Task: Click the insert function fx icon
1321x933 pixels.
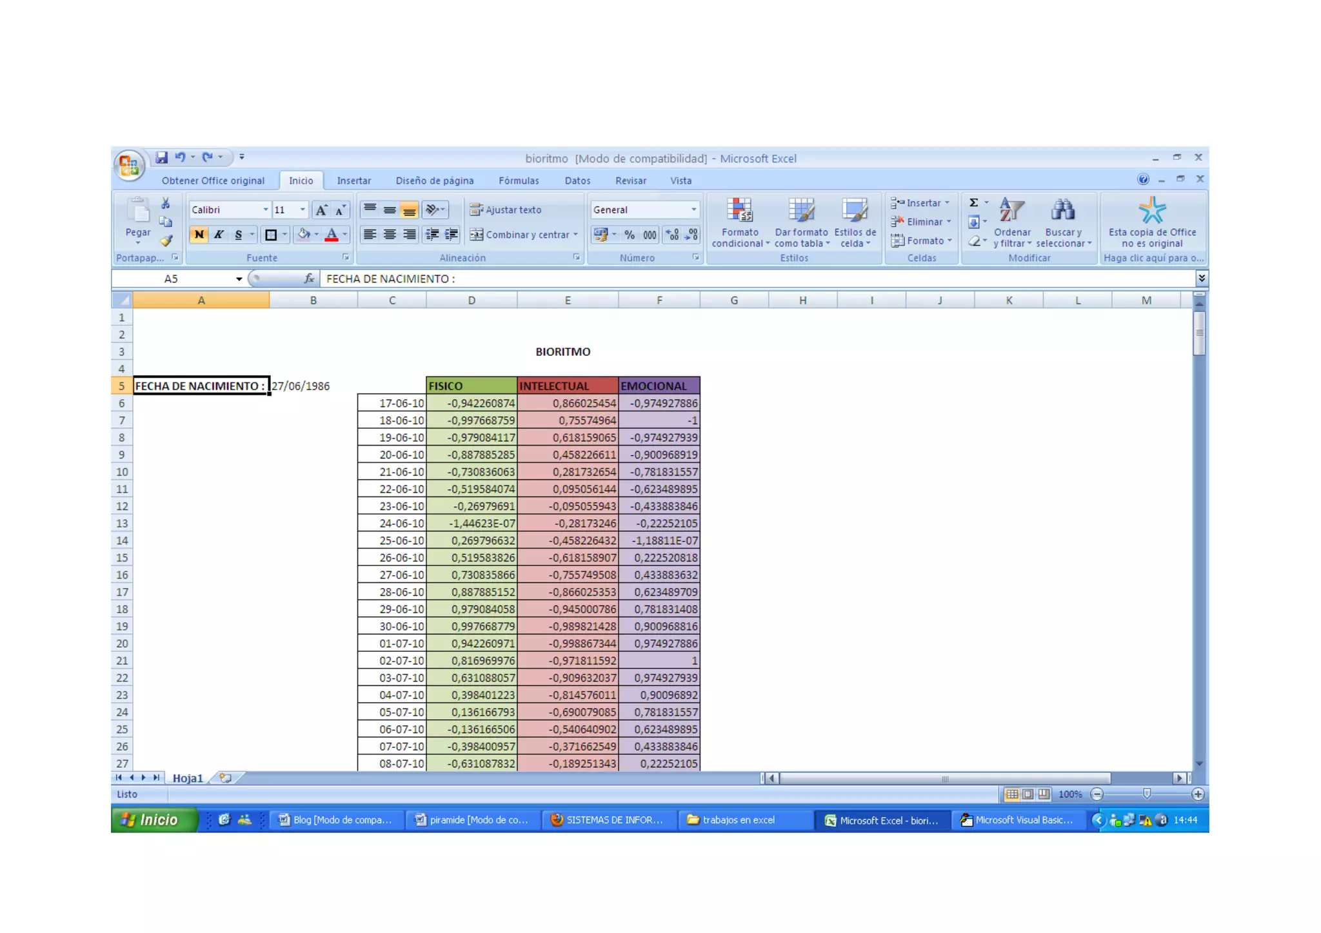Action: pyautogui.click(x=309, y=279)
